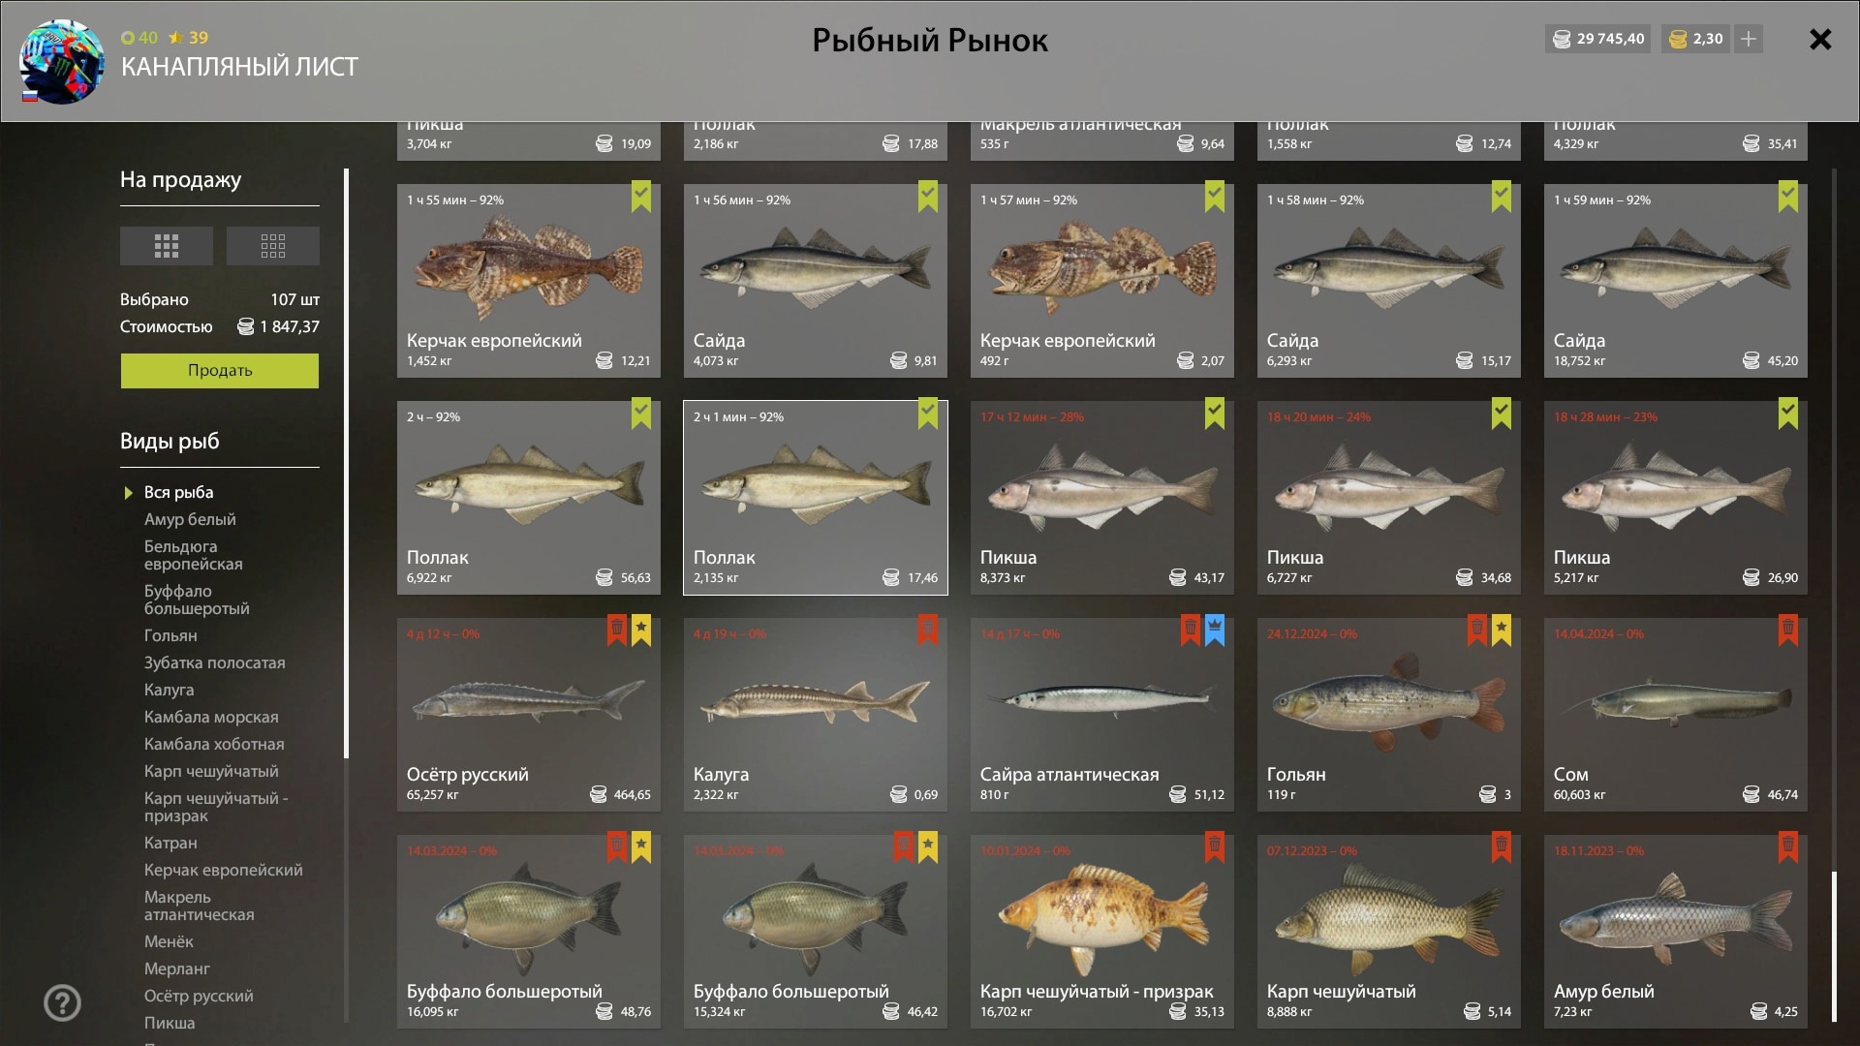
Task: Switch to large grid view icon
Action: 167,246
